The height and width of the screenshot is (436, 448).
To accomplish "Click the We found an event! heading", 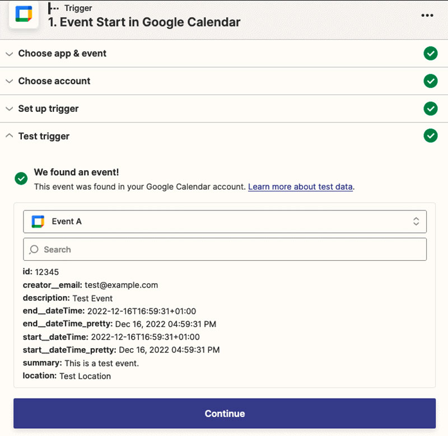I will [76, 172].
